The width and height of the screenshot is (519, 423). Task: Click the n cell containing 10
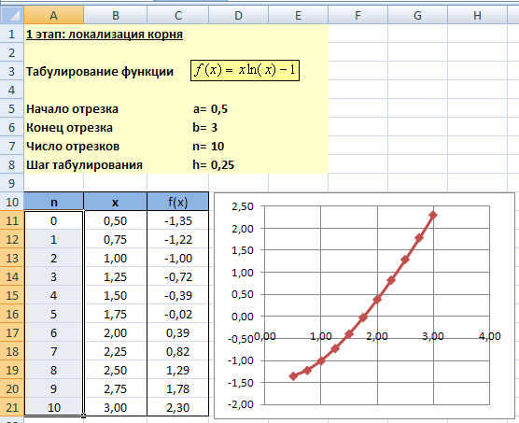pos(53,407)
